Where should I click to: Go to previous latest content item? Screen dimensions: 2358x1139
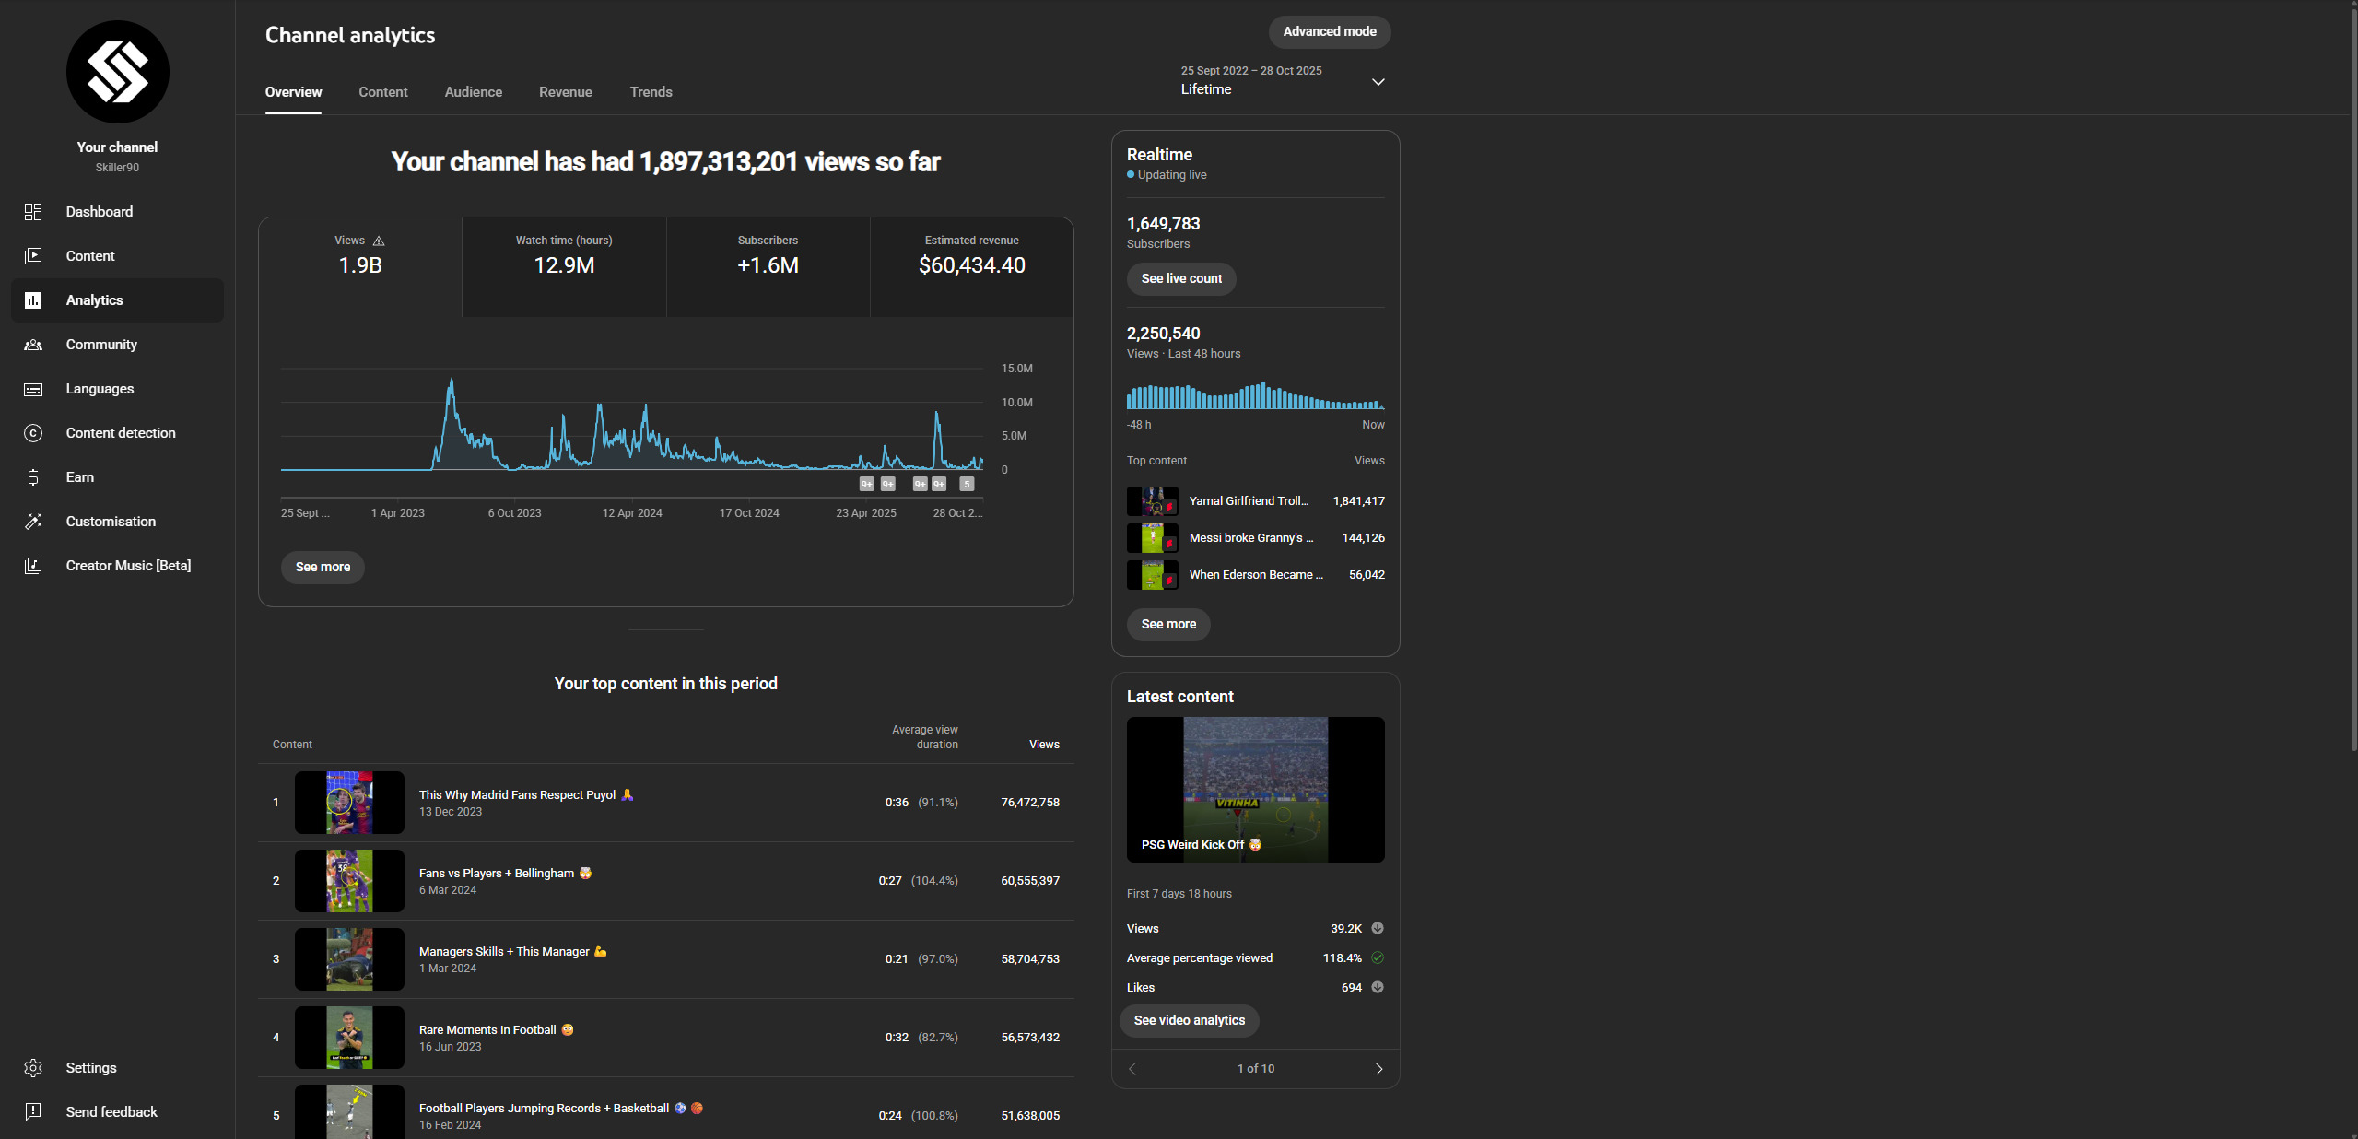(x=1132, y=1069)
